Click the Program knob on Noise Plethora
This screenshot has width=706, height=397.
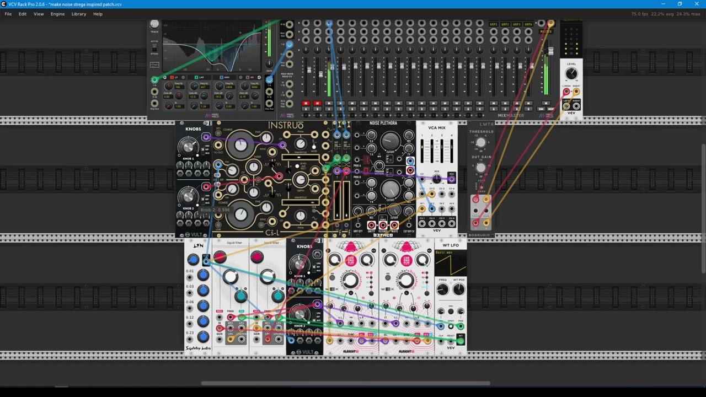[379, 165]
